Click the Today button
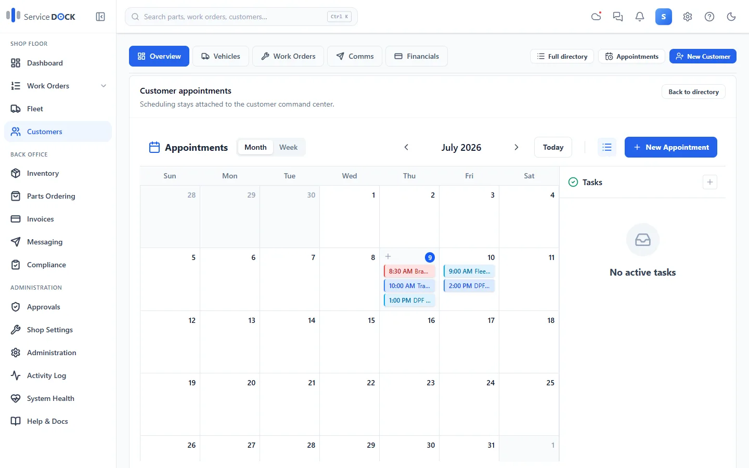The image size is (749, 468). pyautogui.click(x=553, y=147)
